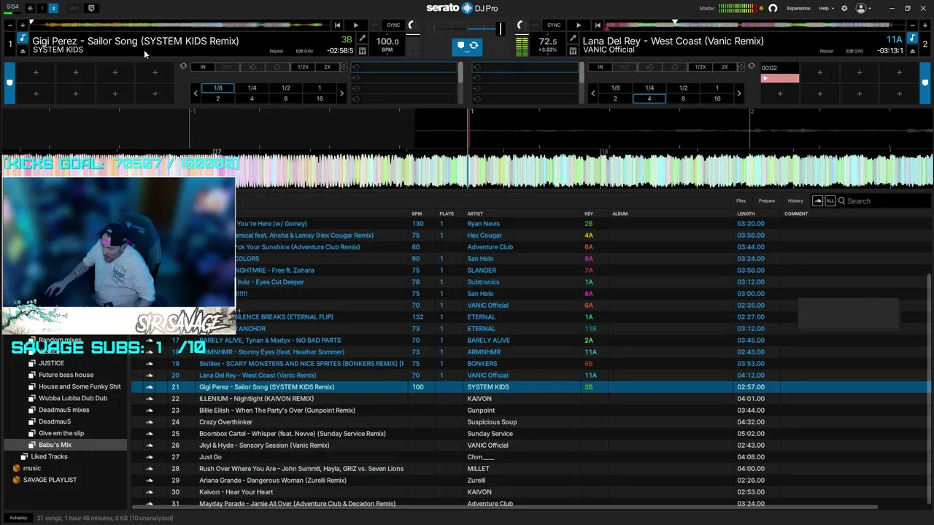Viewport: 934px width, 525px height.
Task: Sort library by BPM column
Action: click(417, 214)
